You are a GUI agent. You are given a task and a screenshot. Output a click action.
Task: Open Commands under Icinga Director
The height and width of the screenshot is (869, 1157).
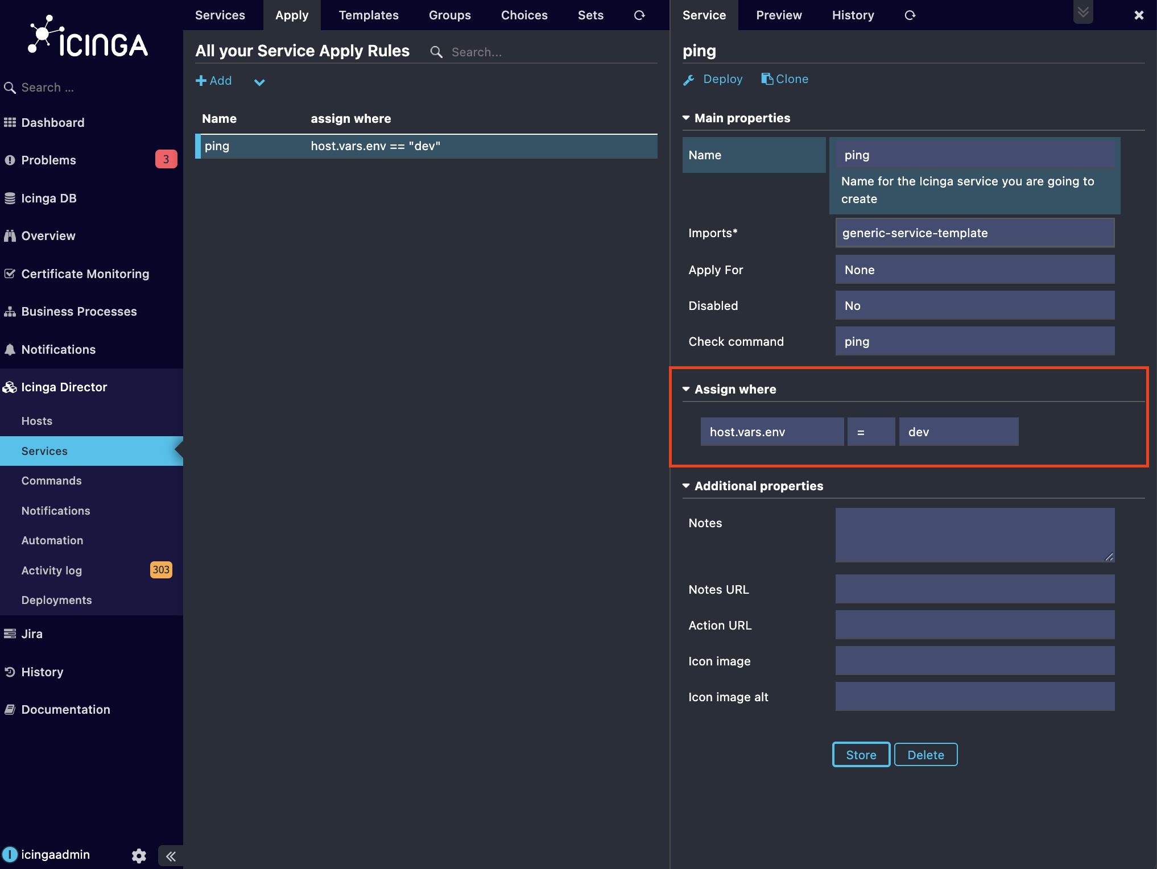click(51, 481)
